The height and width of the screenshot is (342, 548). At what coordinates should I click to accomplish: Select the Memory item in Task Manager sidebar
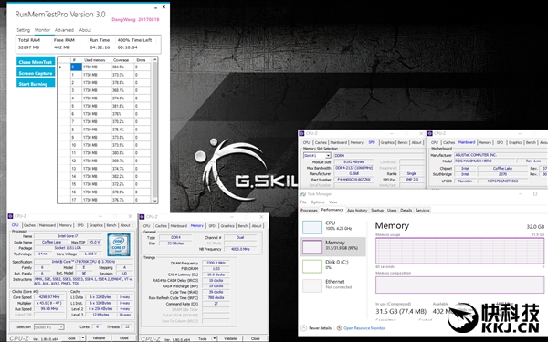pos(333,247)
